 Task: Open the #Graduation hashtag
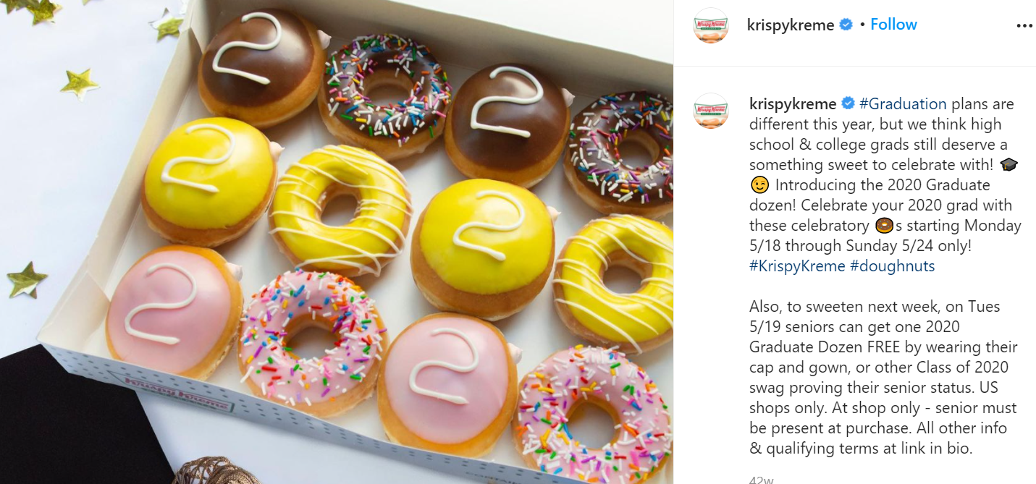[x=903, y=103]
